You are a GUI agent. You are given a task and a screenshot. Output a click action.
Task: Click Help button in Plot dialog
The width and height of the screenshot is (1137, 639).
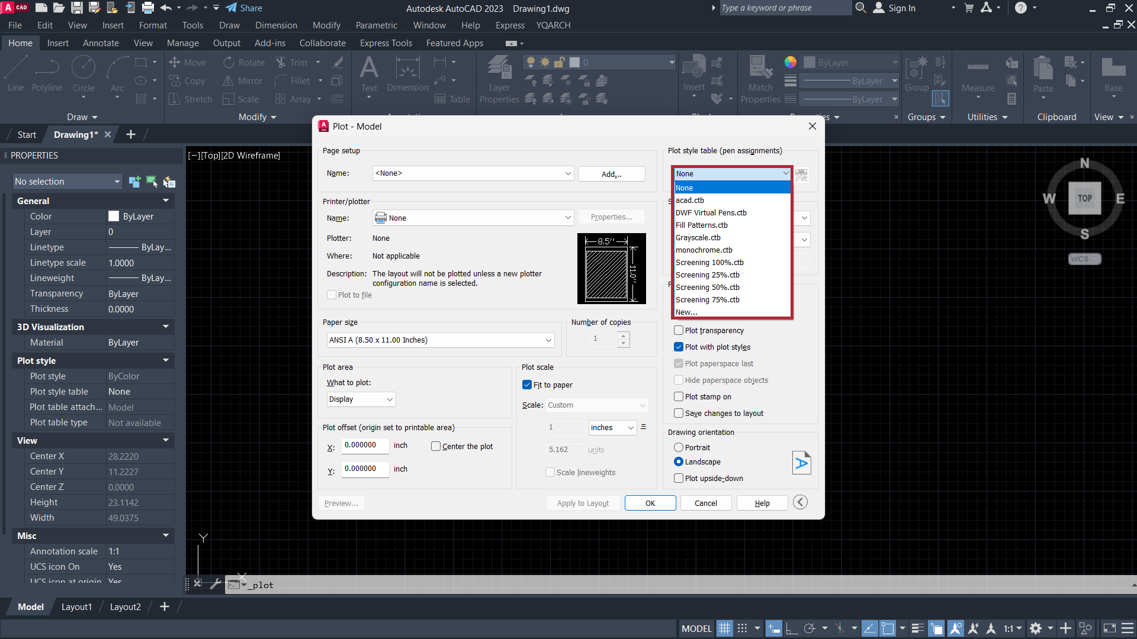(762, 503)
